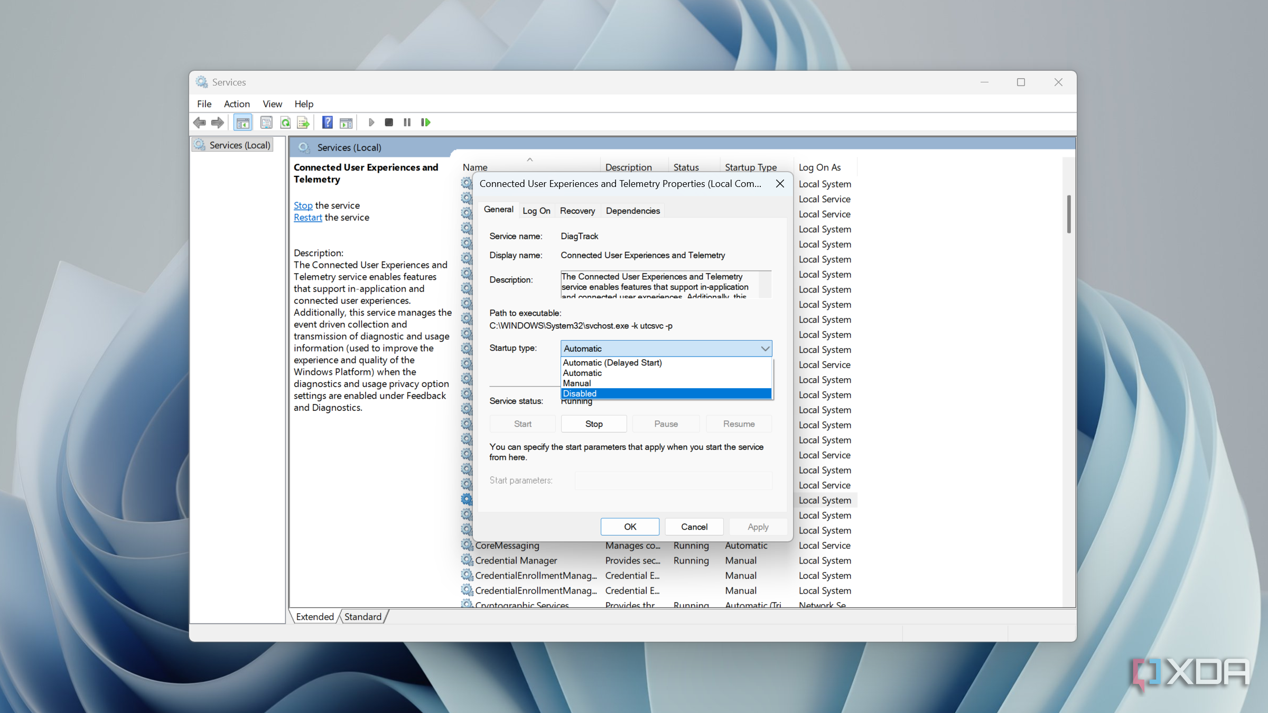The width and height of the screenshot is (1268, 713).
Task: Switch to the Dependencies tab
Action: (633, 211)
